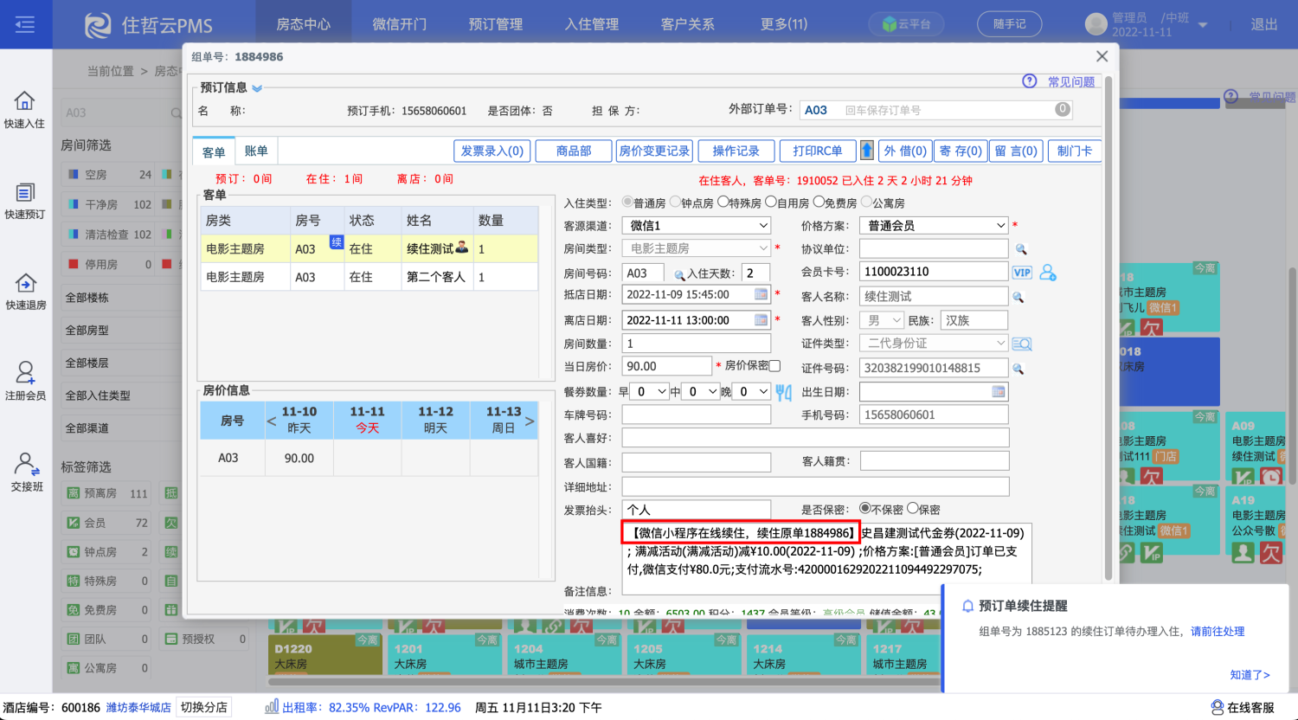
Task: Click the 打印RC单 button
Action: tap(818, 151)
